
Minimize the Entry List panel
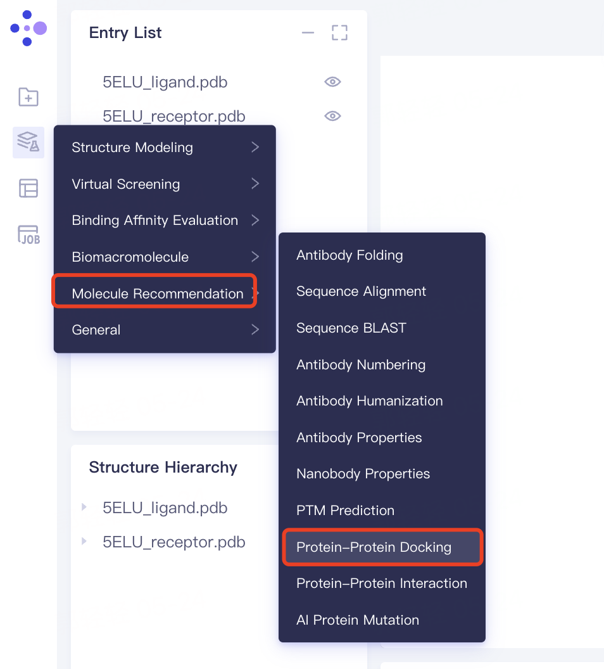coord(308,33)
